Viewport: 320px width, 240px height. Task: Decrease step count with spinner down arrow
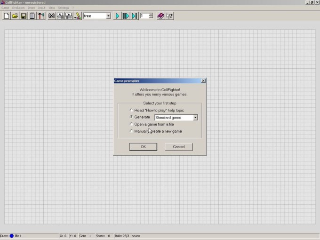click(x=151, y=17)
